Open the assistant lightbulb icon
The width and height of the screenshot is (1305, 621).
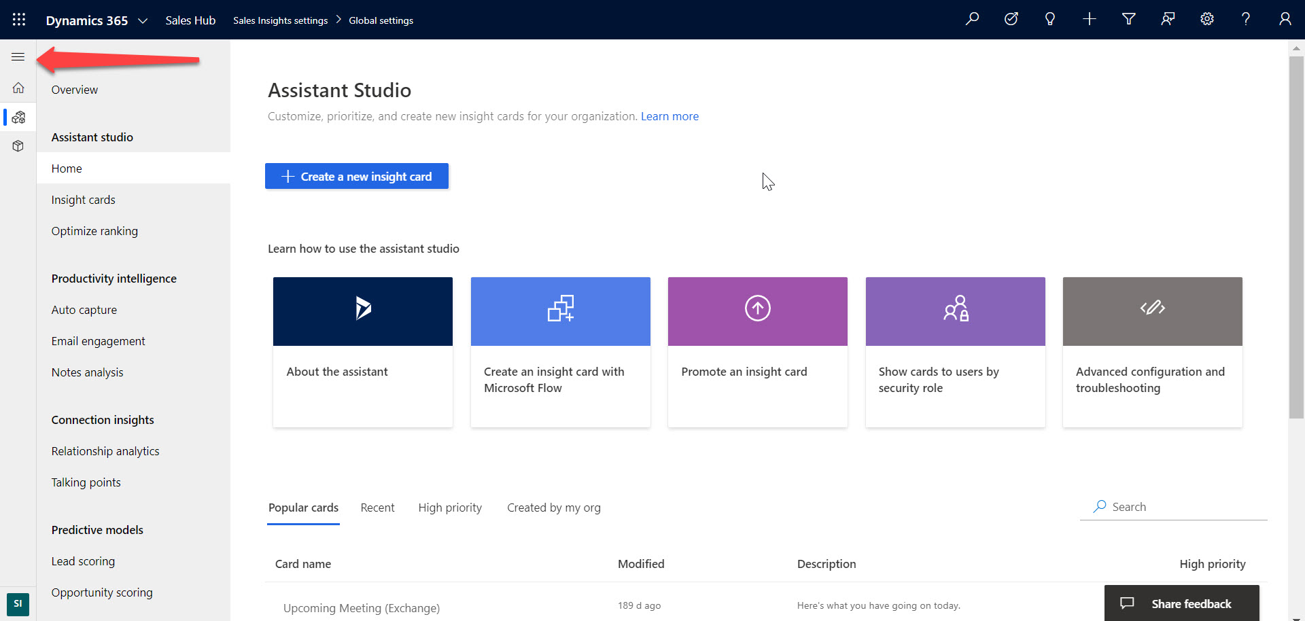coord(1050,19)
